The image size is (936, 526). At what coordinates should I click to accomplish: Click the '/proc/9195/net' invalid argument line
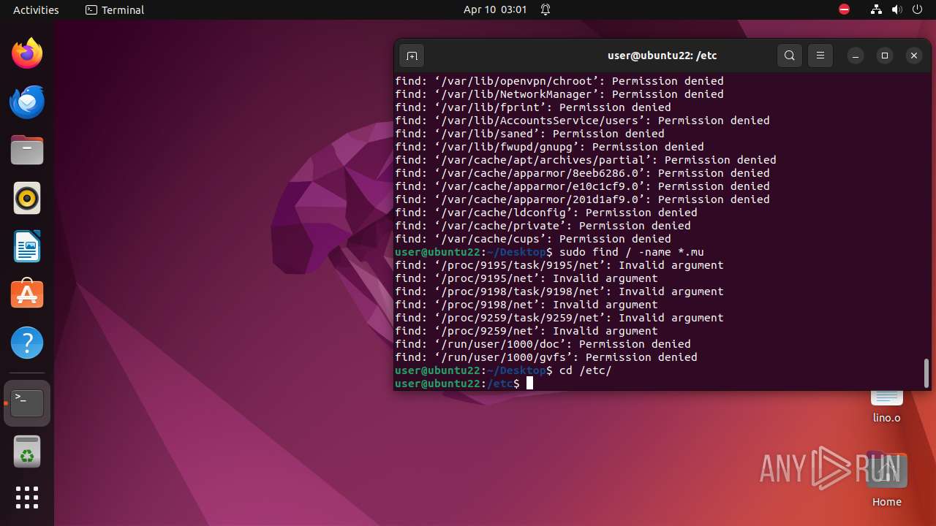tap(526, 278)
